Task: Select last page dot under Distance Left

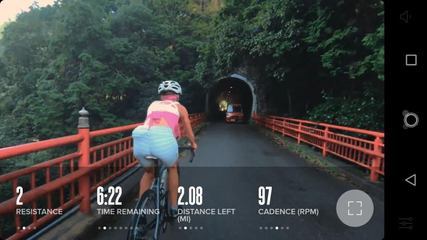Action: tap(201, 228)
